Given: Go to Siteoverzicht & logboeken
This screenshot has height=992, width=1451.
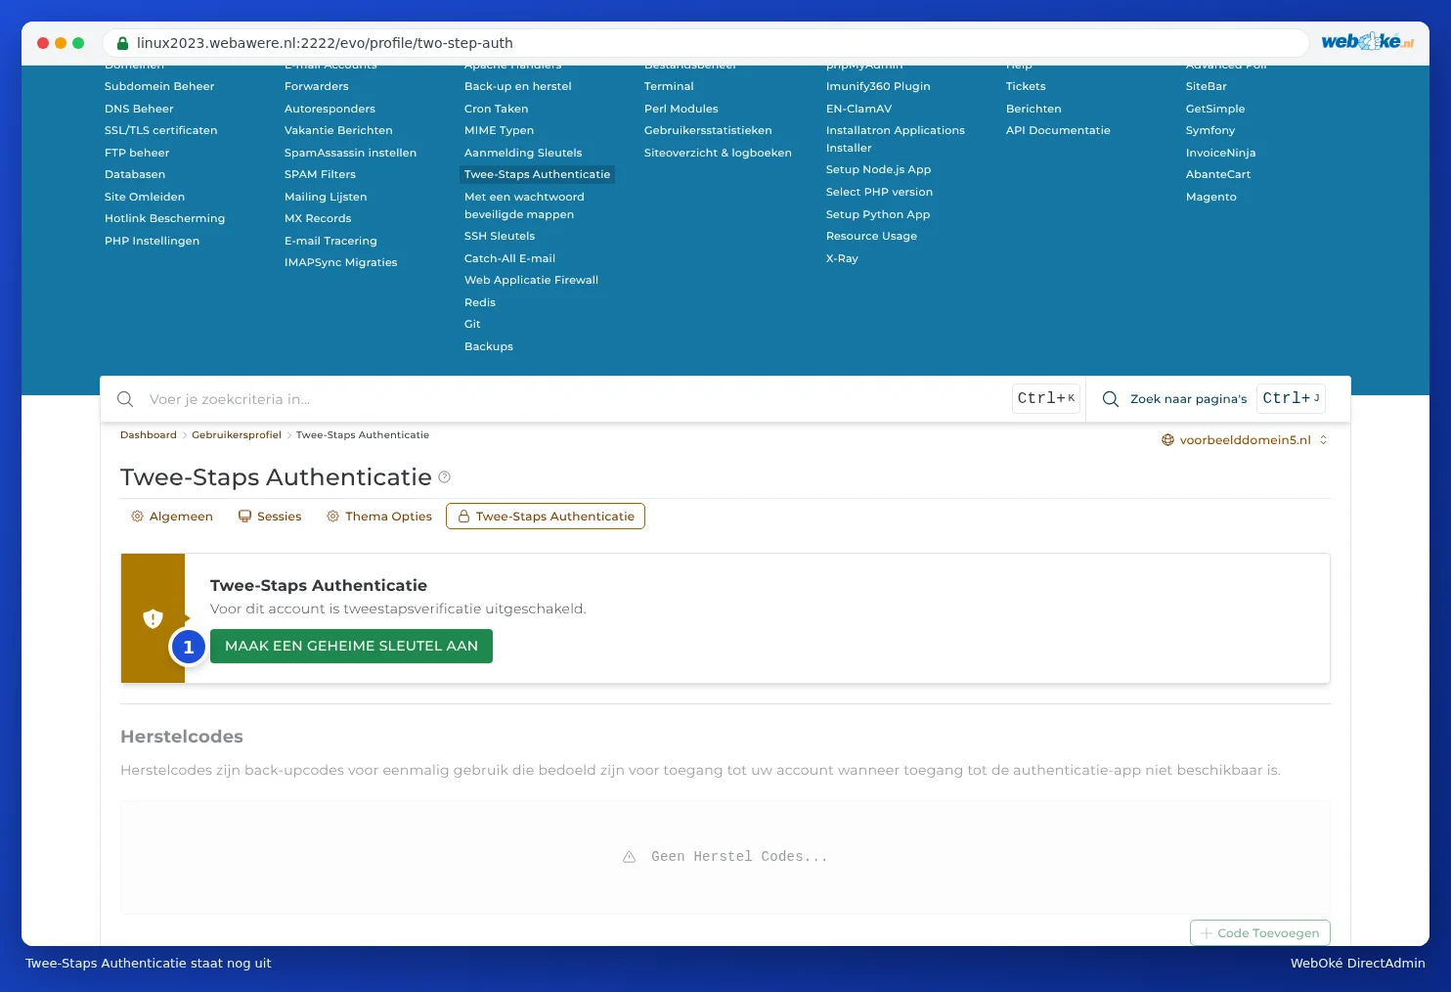Looking at the screenshot, I should click(718, 153).
